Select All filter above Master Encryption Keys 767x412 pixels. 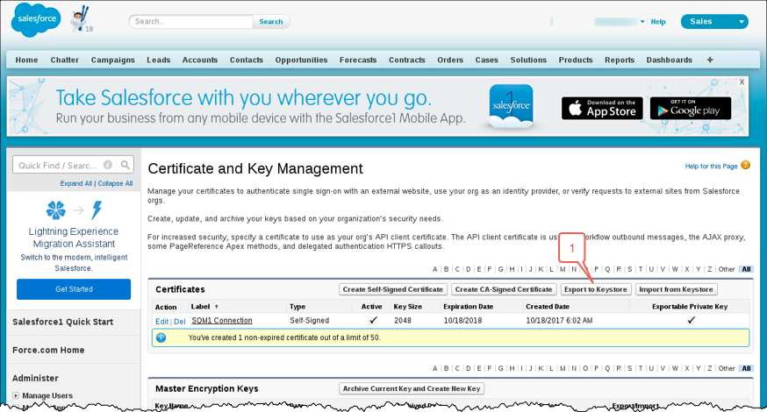(747, 368)
